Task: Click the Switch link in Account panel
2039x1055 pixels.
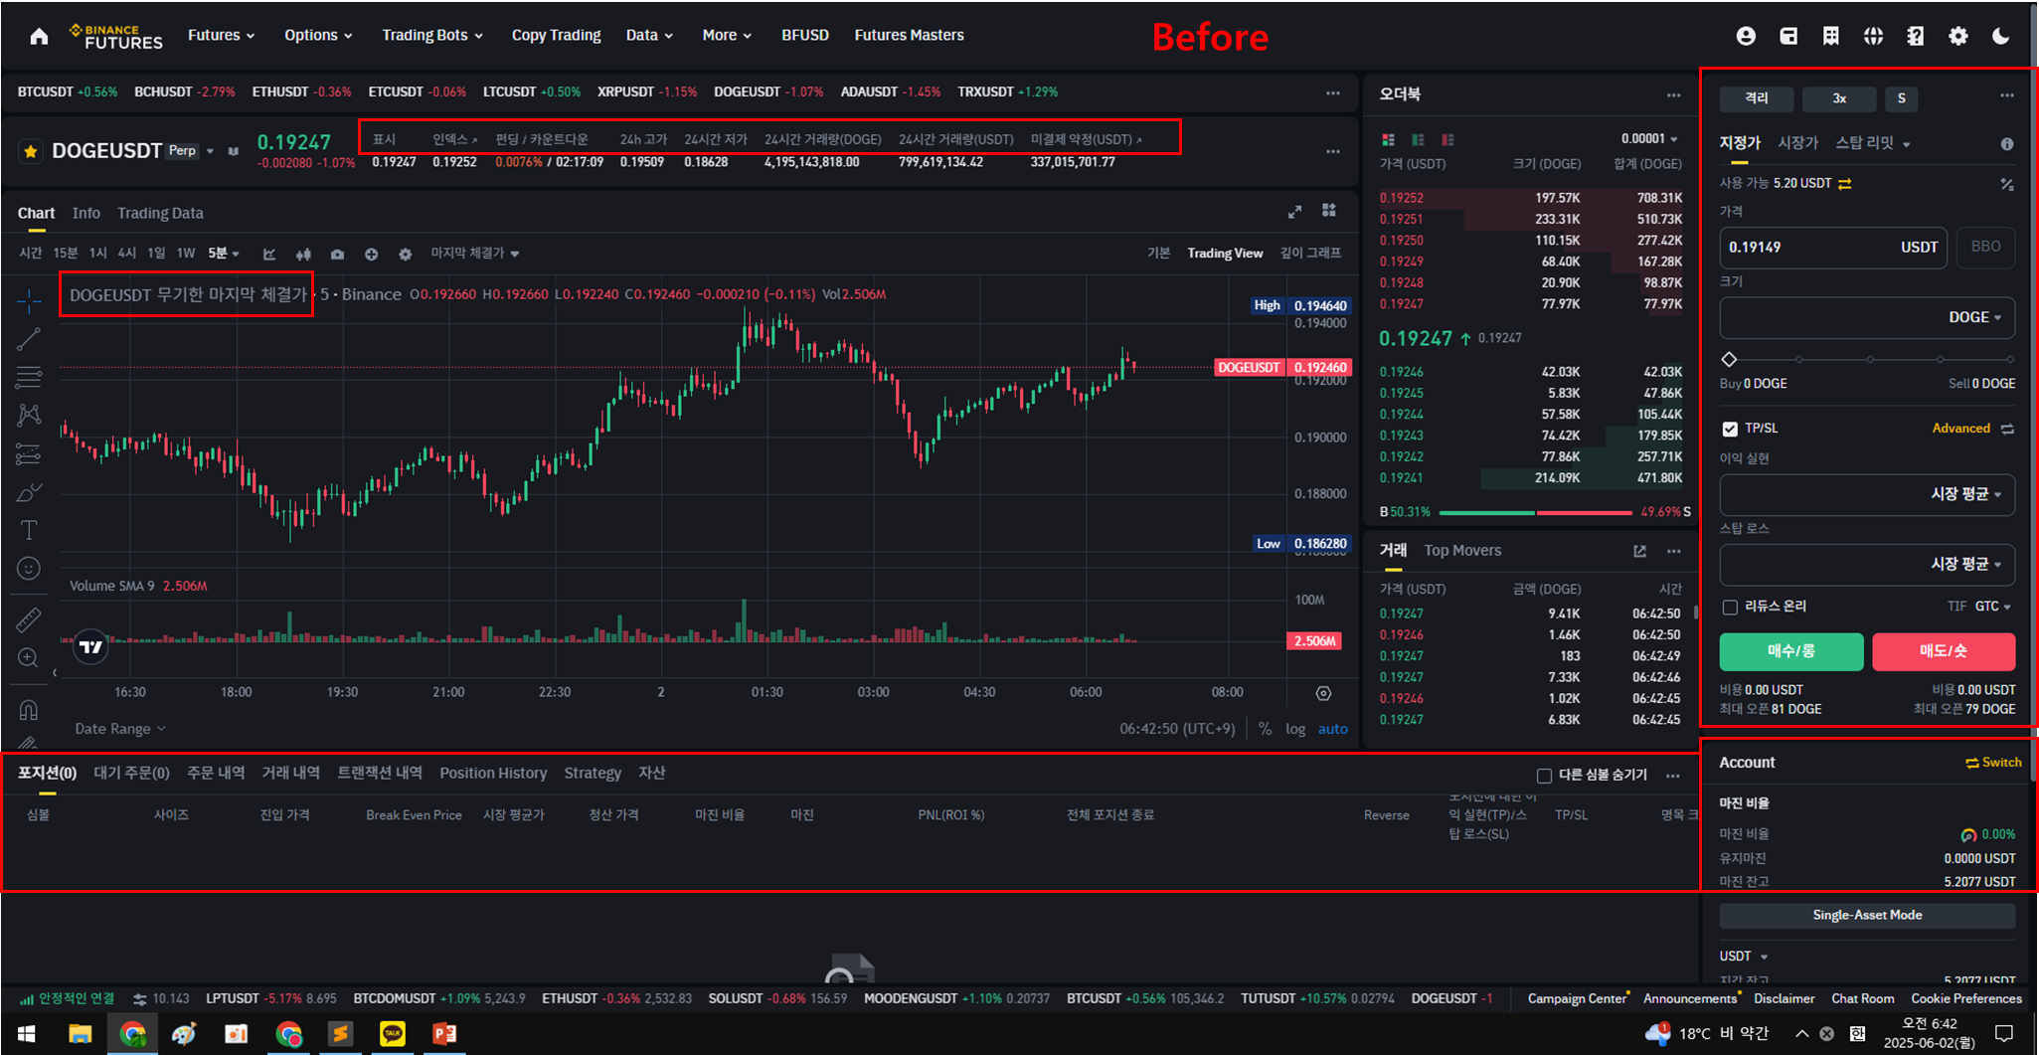Action: click(x=1993, y=763)
